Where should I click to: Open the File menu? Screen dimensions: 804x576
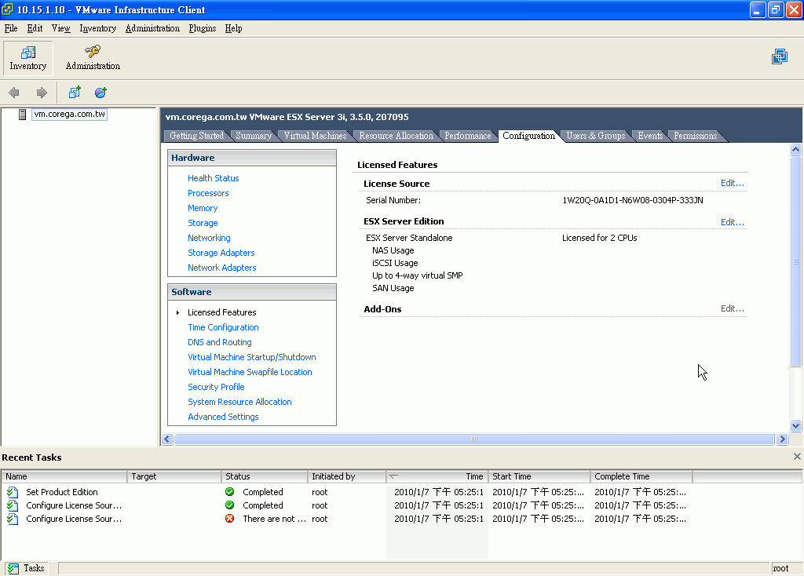point(11,28)
